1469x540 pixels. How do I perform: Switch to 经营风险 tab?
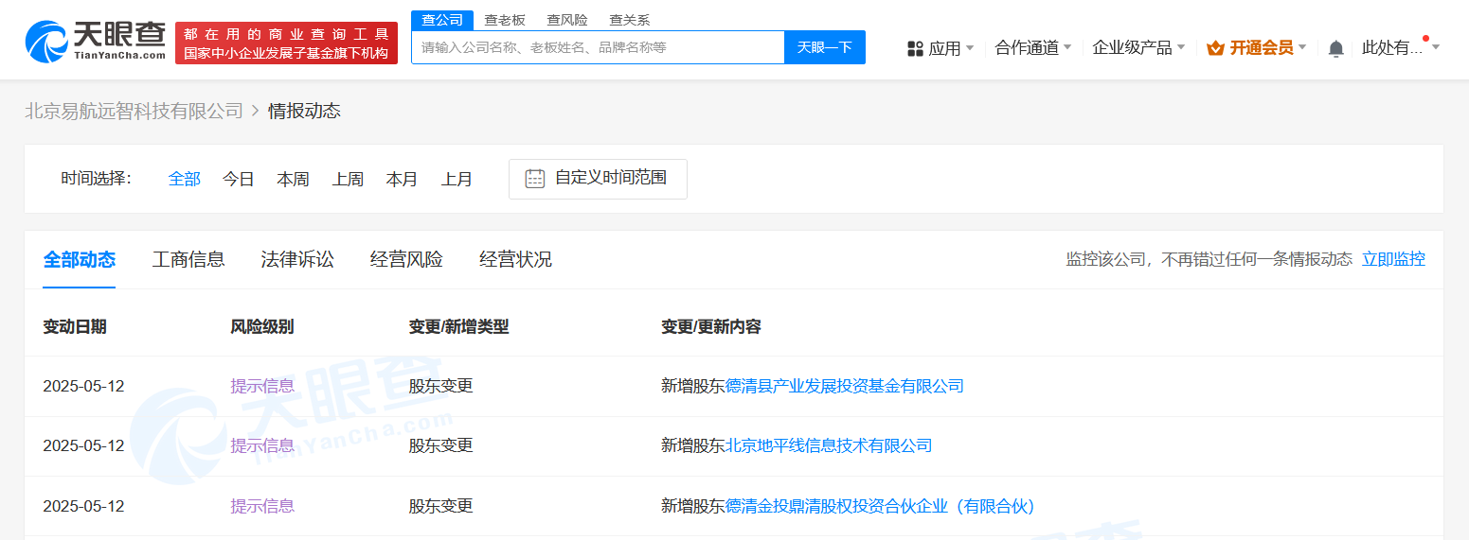click(x=406, y=259)
